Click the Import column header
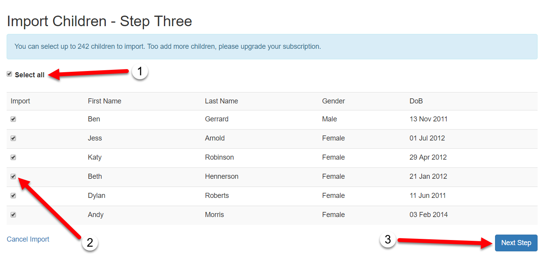 tap(20, 101)
